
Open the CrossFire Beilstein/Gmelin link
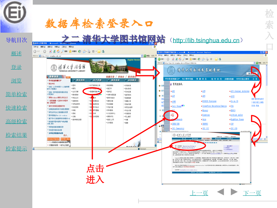(215, 106)
